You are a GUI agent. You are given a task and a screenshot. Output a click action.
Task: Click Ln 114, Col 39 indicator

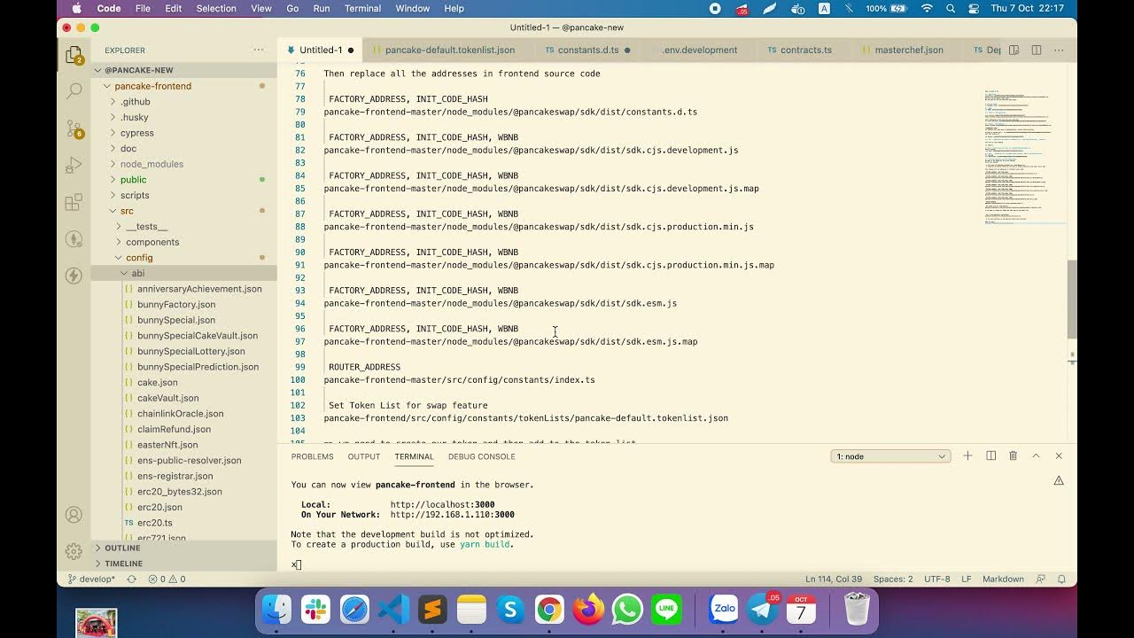pos(833,579)
